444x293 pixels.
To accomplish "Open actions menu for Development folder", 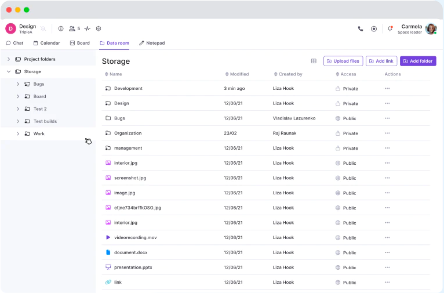I will coord(387,88).
